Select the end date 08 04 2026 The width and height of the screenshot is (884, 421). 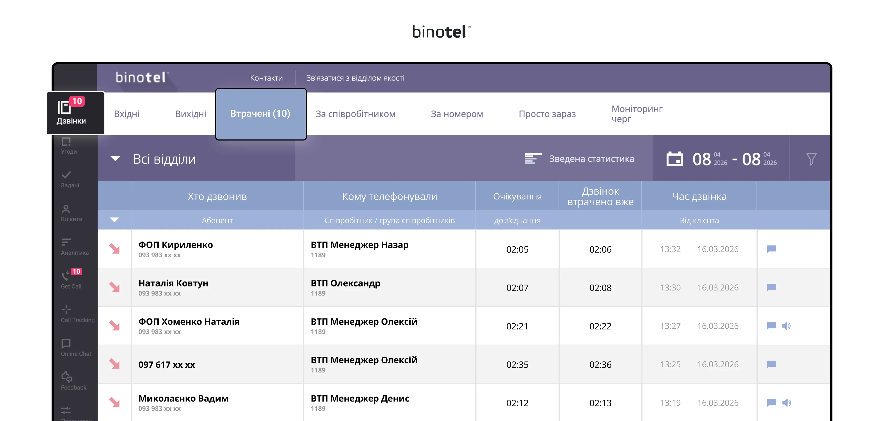point(760,159)
